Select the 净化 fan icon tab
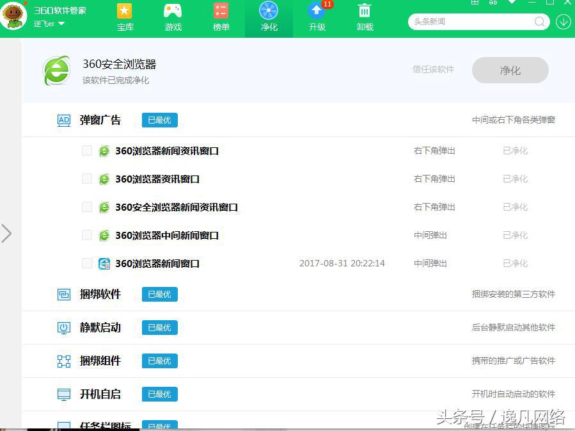The width and height of the screenshot is (575, 431). click(x=269, y=17)
